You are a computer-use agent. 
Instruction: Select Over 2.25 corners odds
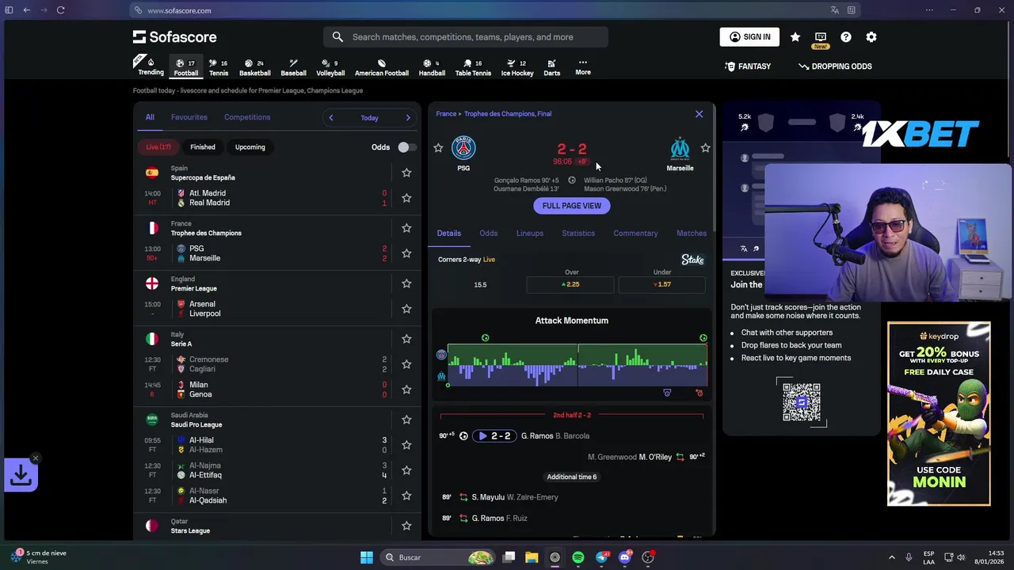click(x=571, y=284)
